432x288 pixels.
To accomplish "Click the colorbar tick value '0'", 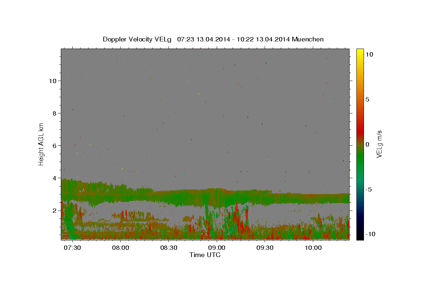I will (x=367, y=144).
